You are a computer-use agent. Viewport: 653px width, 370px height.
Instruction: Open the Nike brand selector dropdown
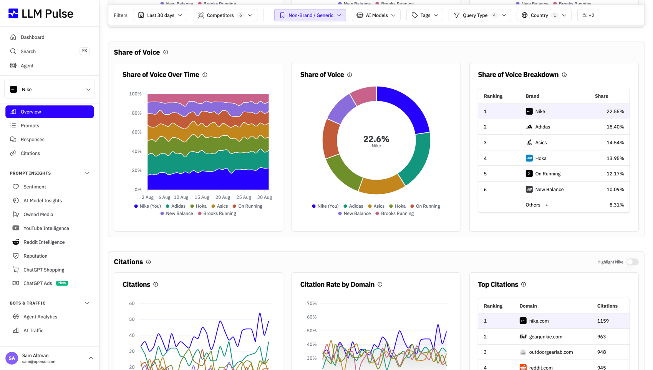tap(50, 90)
